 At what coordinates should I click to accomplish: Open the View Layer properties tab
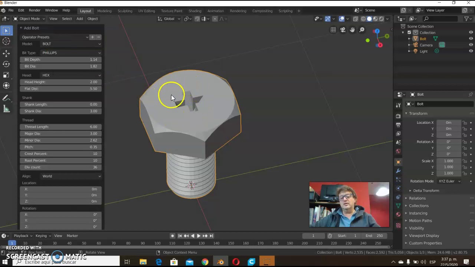click(x=398, y=133)
